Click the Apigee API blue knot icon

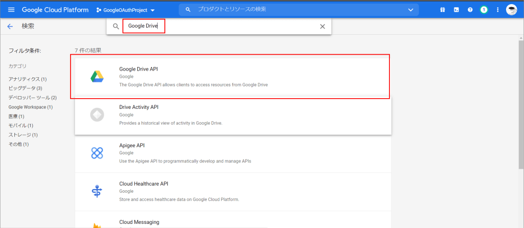97,153
